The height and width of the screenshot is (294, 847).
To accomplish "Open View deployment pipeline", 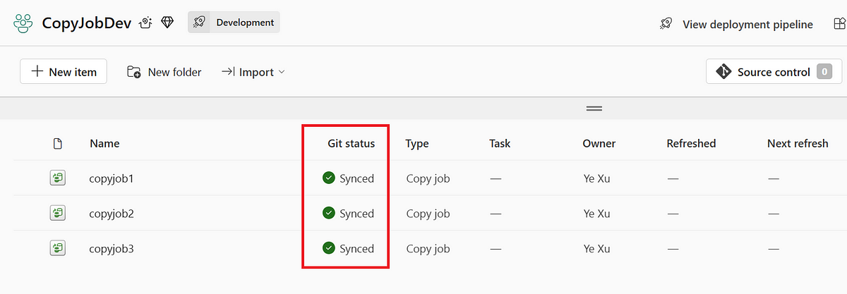I will pos(737,25).
